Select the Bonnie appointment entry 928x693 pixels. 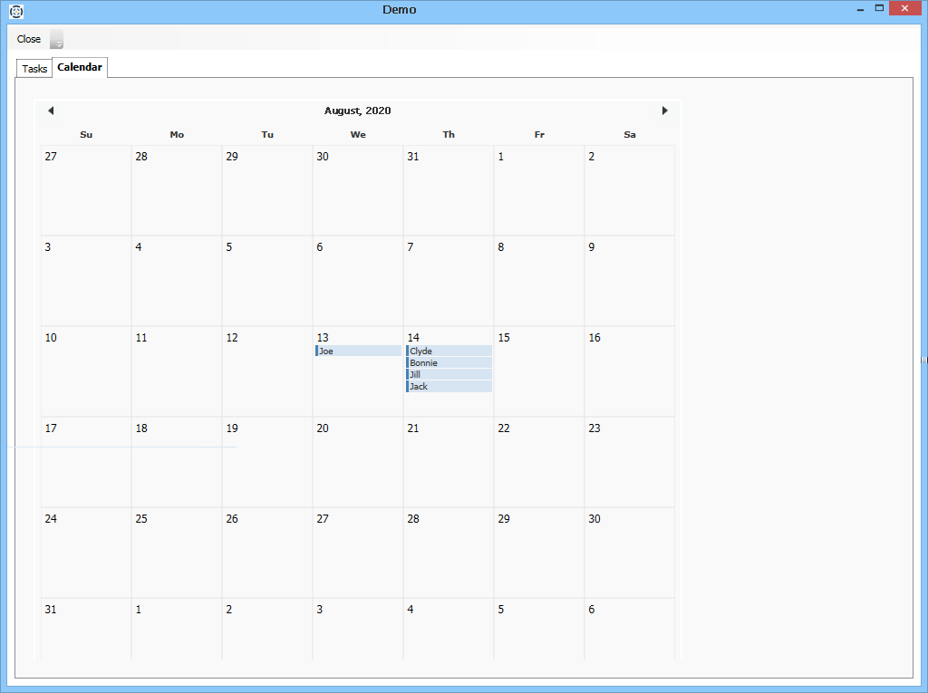pyautogui.click(x=449, y=362)
